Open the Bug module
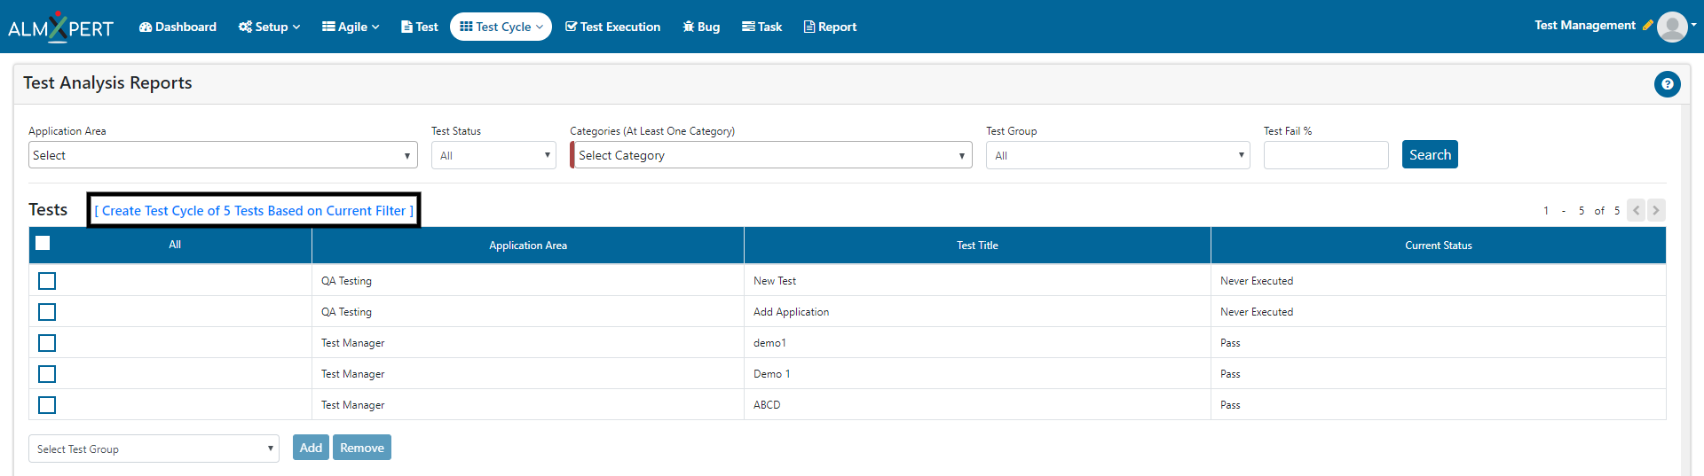 (701, 27)
